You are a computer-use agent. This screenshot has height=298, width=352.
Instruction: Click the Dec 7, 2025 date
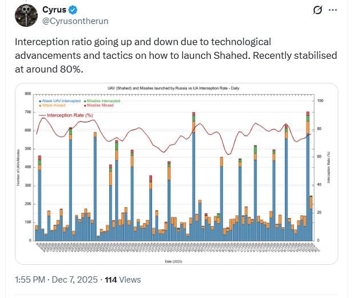coord(75,280)
